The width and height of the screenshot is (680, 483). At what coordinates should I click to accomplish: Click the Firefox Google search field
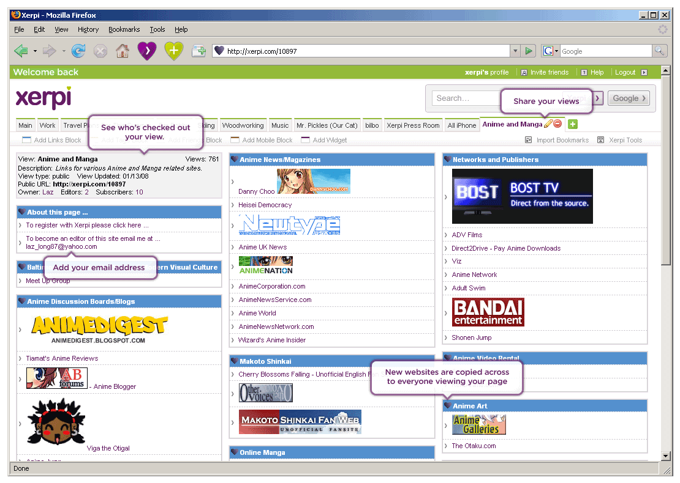(x=606, y=51)
